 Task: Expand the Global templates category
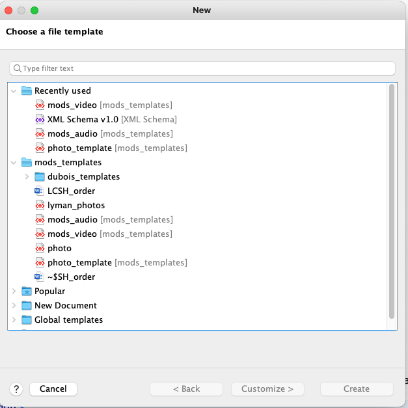coord(14,320)
